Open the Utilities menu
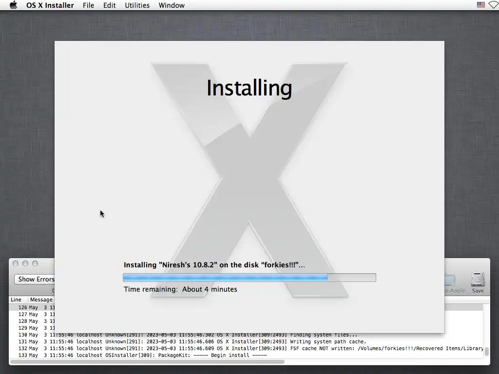Screen dimensions: 499x374 pyautogui.click(x=137, y=5)
